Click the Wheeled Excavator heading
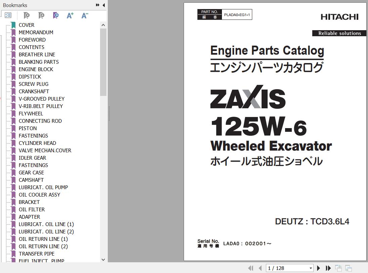The image size is (368, 273). coord(271,146)
